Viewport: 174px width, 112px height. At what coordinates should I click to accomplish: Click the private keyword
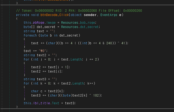point(23,15)
